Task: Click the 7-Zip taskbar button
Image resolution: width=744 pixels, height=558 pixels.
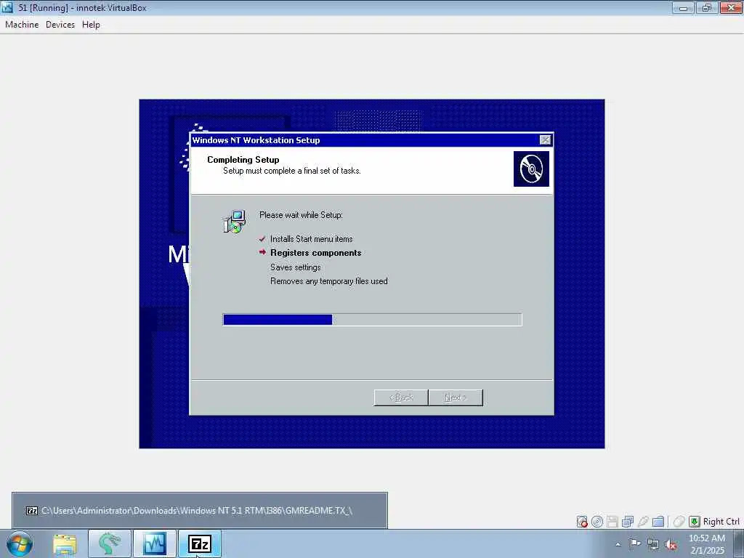Action: 199,543
